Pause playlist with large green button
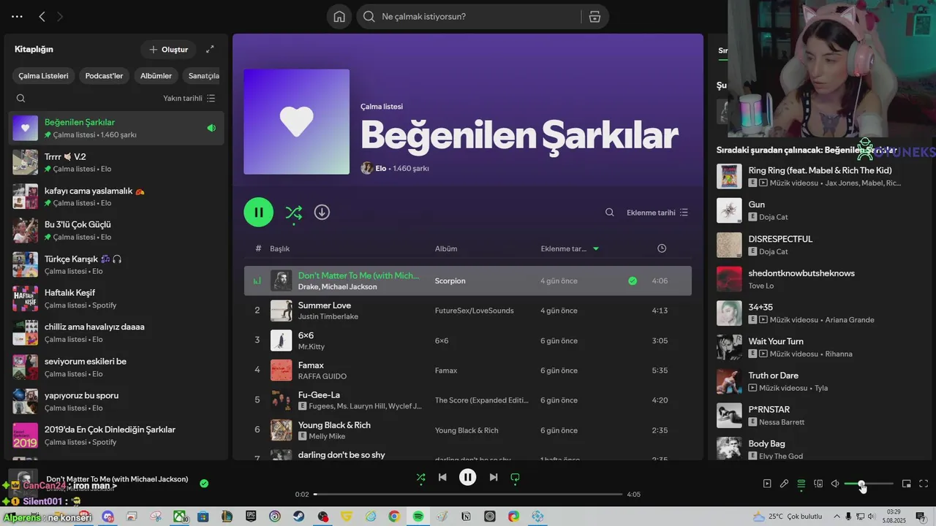The width and height of the screenshot is (936, 526). pyautogui.click(x=259, y=212)
